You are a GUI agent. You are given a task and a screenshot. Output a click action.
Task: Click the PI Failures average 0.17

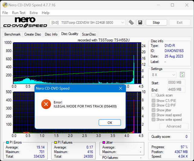click(x=90, y=147)
